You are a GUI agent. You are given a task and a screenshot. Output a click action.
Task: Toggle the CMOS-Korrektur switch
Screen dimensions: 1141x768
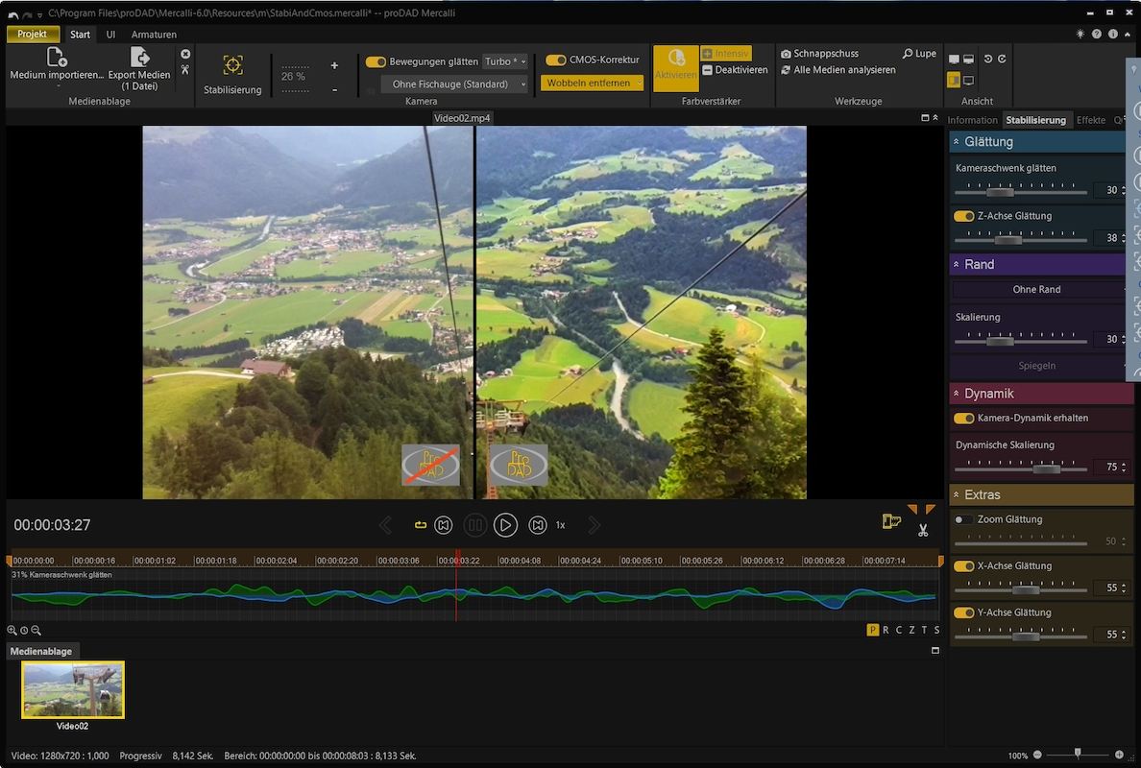coord(555,60)
